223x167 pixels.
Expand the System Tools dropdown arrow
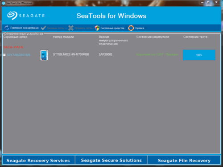[x=126, y=28]
